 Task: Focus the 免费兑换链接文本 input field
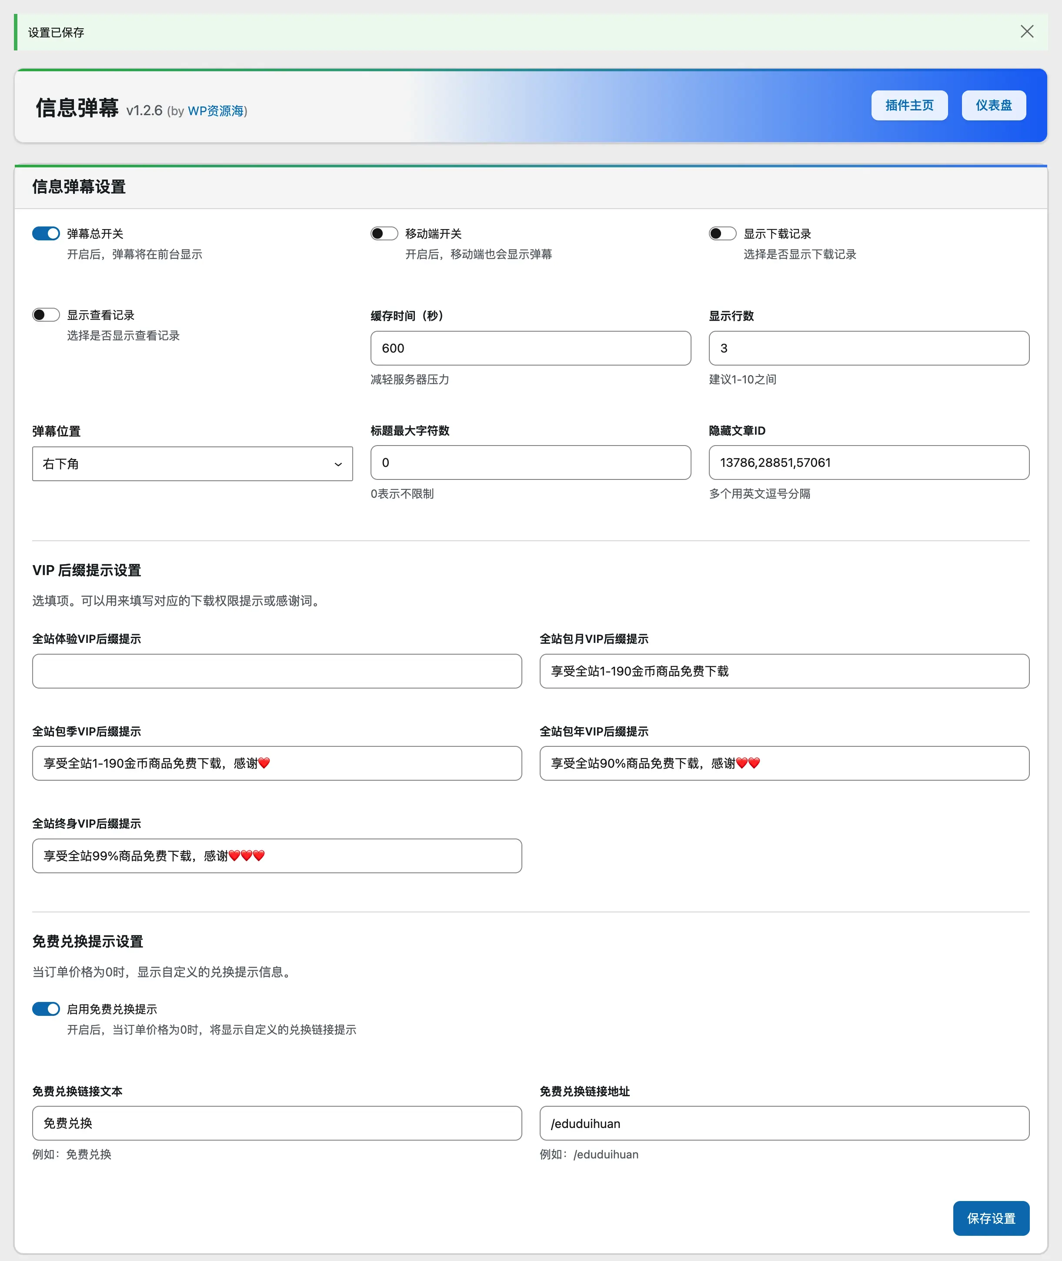(x=277, y=1123)
